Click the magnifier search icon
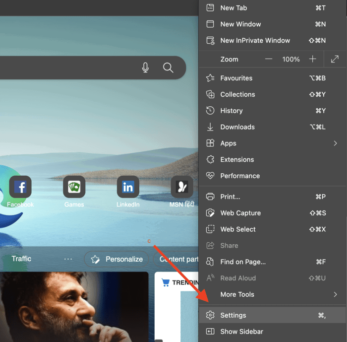 [168, 68]
